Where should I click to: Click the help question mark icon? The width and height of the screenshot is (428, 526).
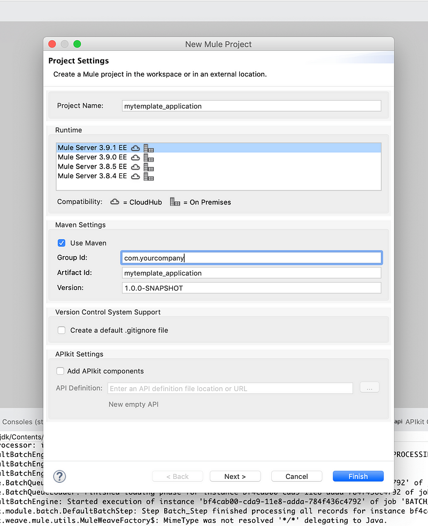(x=59, y=476)
